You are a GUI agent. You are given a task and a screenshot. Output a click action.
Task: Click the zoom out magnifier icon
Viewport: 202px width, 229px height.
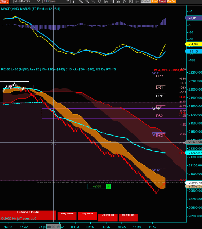[x=93, y=1]
